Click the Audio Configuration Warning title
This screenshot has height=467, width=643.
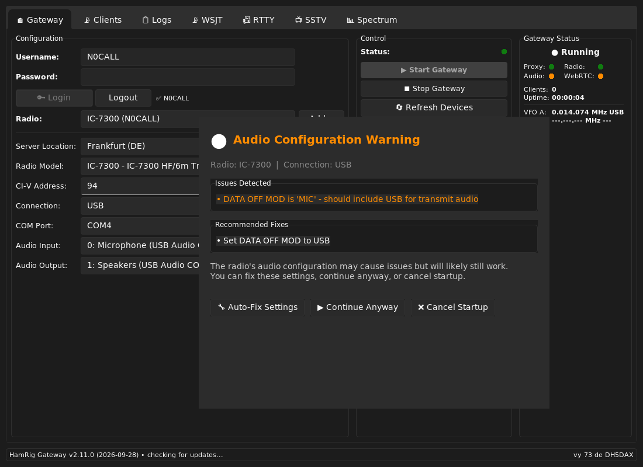click(x=326, y=140)
